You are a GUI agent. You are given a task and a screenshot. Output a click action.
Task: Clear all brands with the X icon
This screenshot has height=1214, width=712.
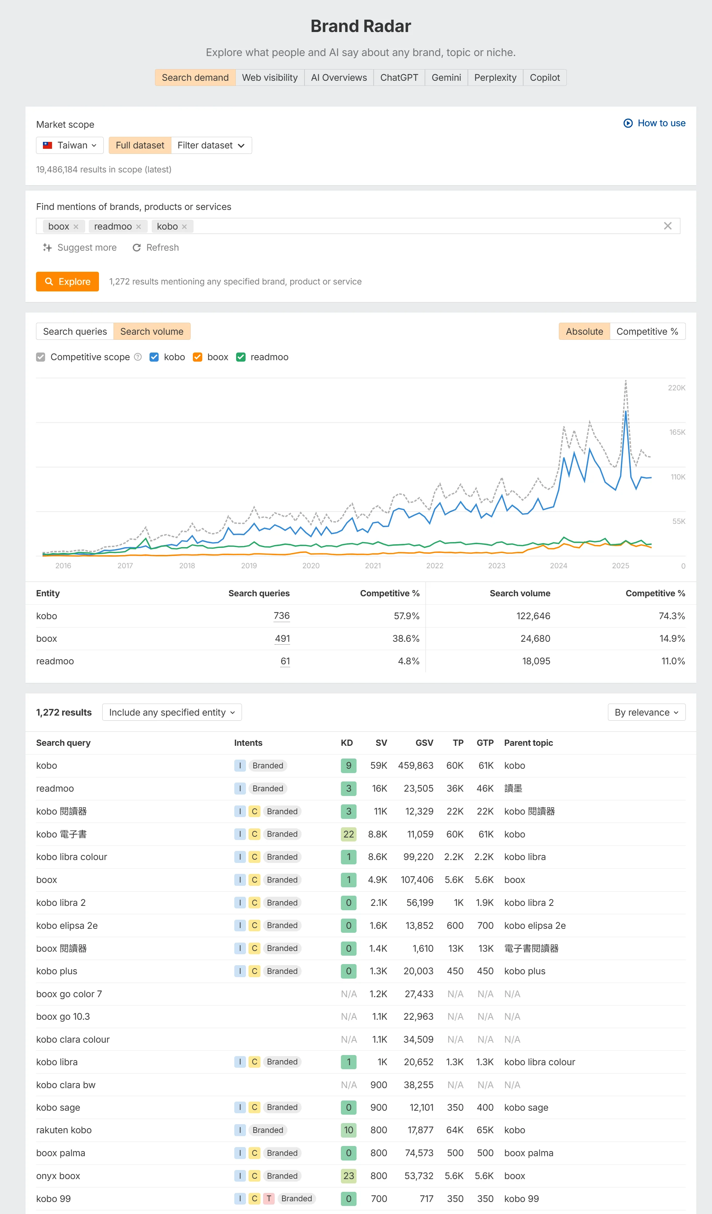(x=667, y=226)
